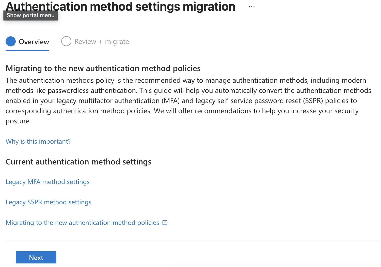The image size is (381, 267).
Task: Click the external link icon after policies link
Action: (x=165, y=223)
